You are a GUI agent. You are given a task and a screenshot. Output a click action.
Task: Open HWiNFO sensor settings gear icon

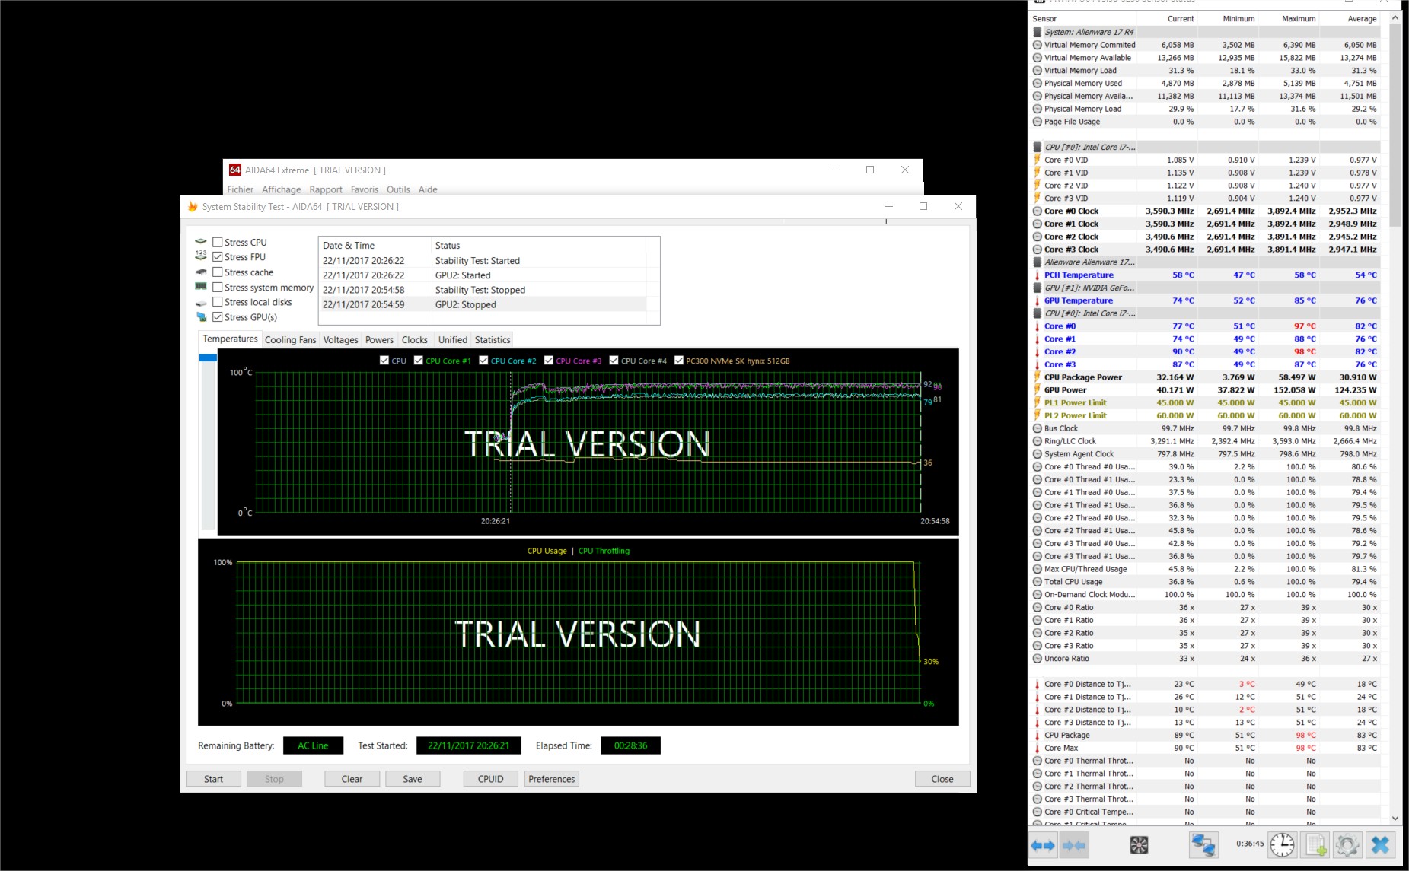[1347, 844]
